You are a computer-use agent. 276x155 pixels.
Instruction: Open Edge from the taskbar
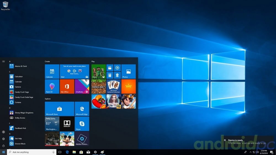[67, 152]
